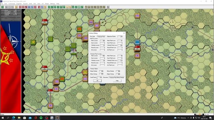The width and height of the screenshot is (214, 120).
Task: Click Help button in Victory Dialog
Action: 117,81
